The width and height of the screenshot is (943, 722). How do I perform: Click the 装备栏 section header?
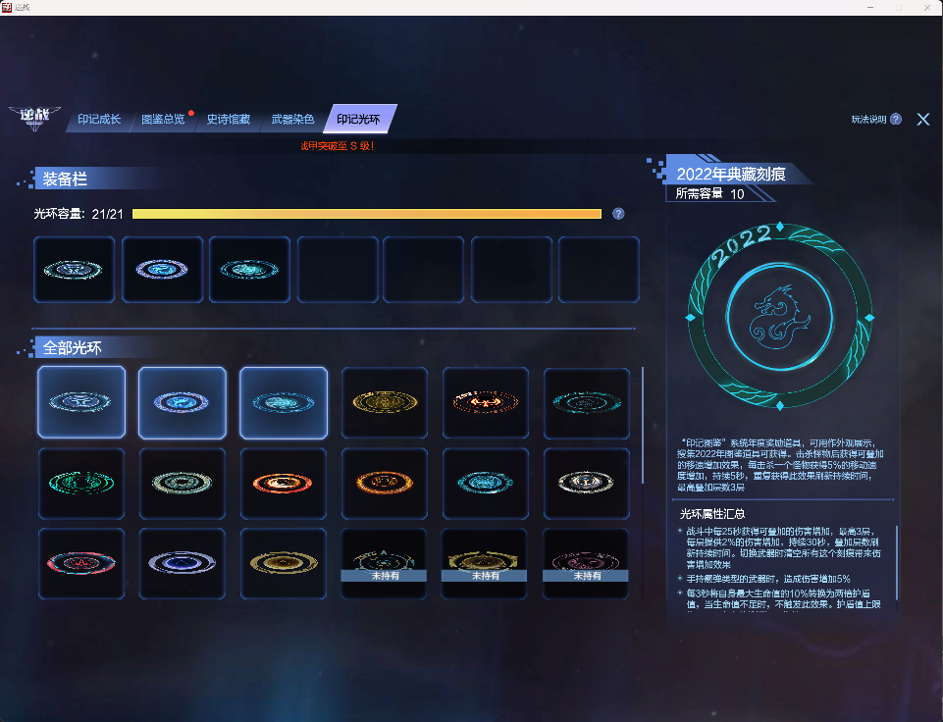click(x=65, y=179)
